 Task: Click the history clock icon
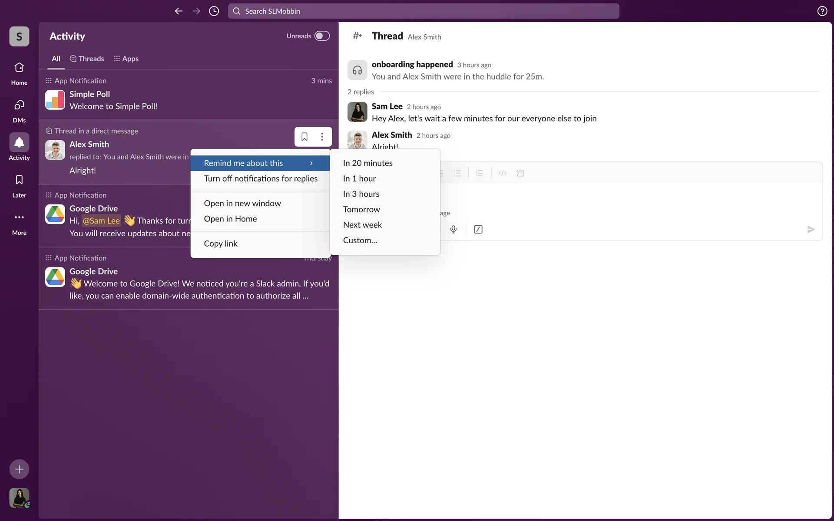pyautogui.click(x=214, y=11)
